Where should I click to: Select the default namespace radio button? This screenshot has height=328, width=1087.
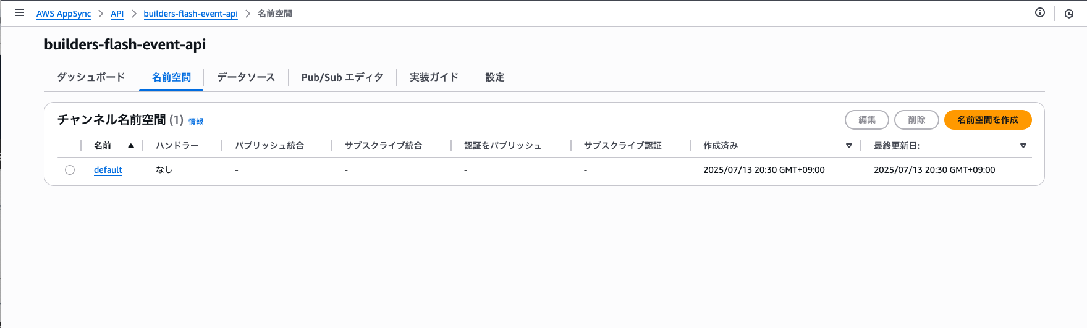click(70, 170)
